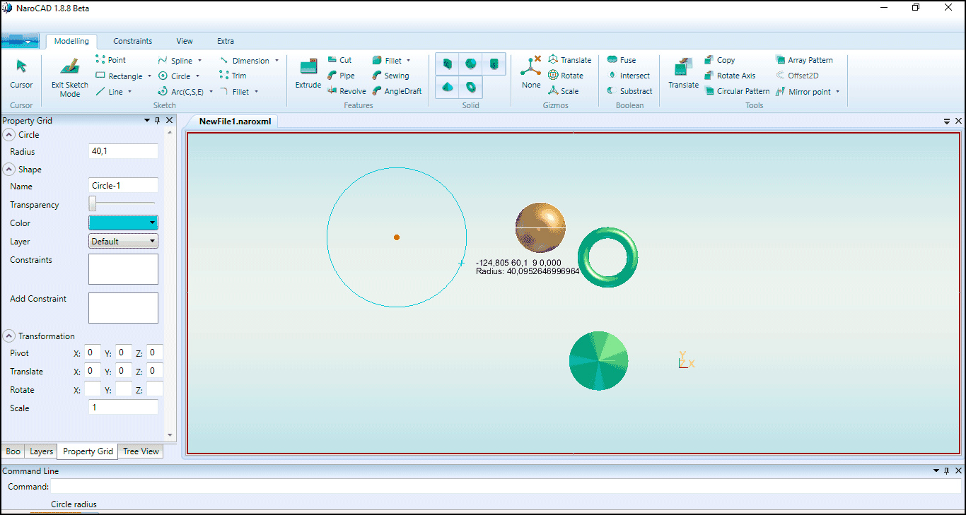The height and width of the screenshot is (515, 966).
Task: Collapse the Transformation section
Action: tap(9, 336)
